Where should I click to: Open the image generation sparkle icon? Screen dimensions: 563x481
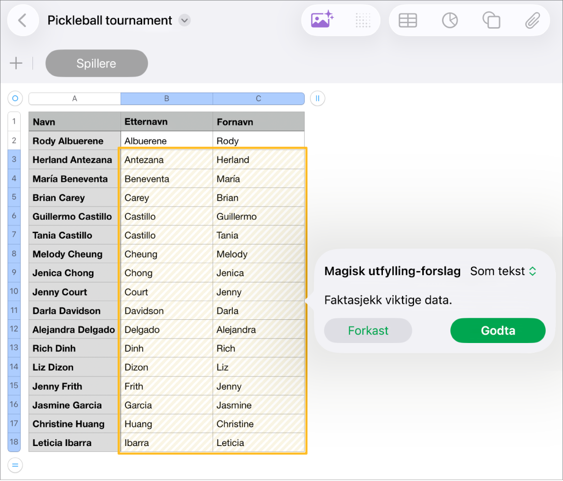pos(322,20)
